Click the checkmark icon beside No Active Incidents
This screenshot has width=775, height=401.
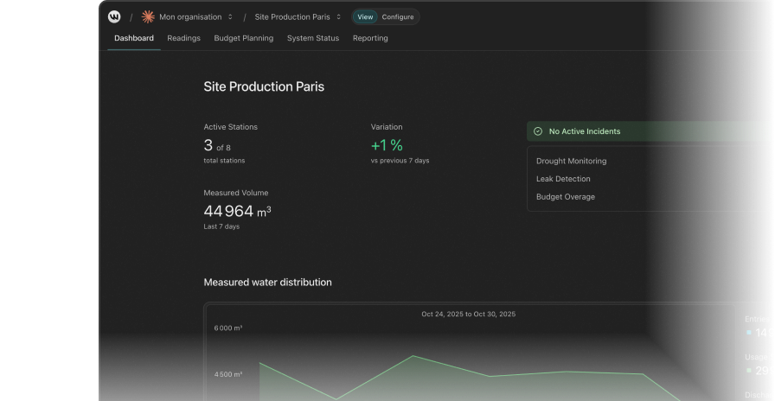538,131
